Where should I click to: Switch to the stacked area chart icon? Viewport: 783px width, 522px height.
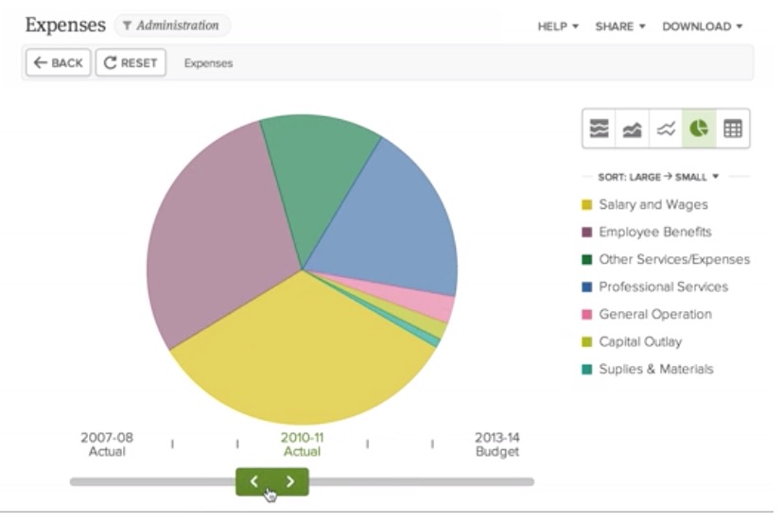point(633,129)
